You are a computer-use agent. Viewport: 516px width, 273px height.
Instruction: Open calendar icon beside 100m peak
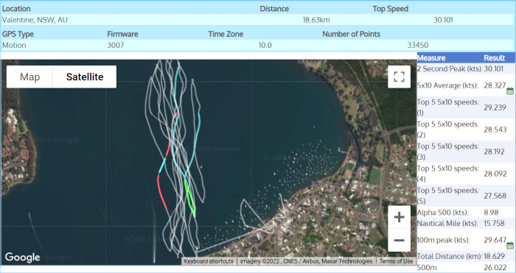click(x=510, y=245)
